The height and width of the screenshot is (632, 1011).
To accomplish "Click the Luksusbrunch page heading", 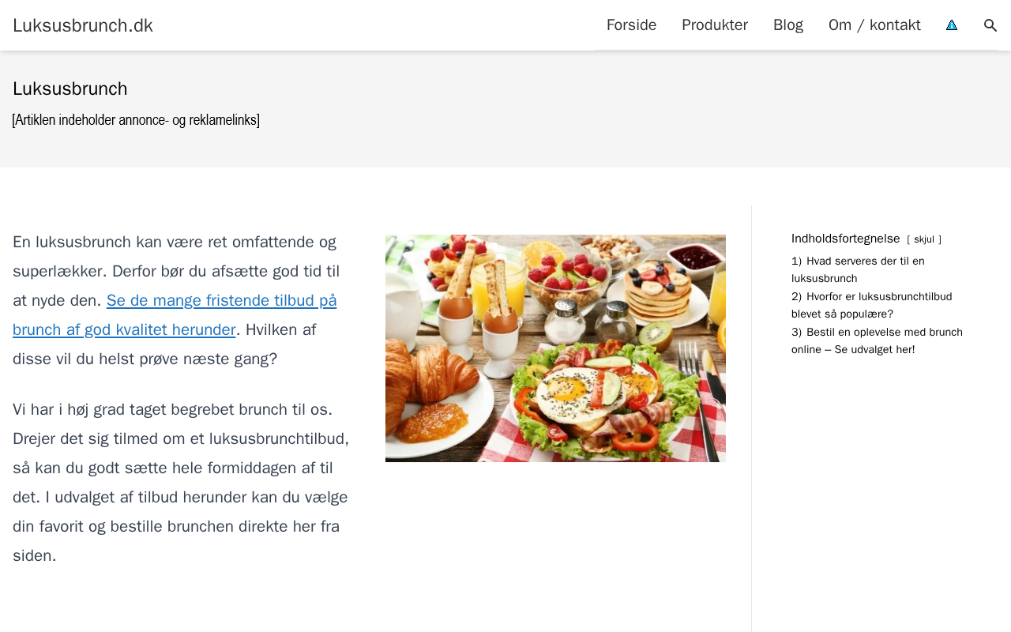I will (70, 88).
